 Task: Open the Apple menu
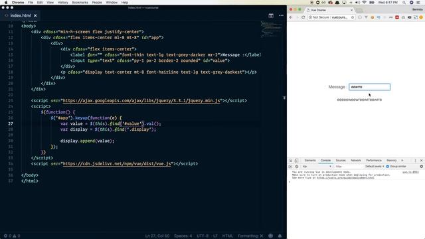(x=6, y=3)
